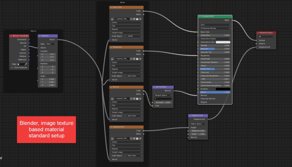Viewport: 292px width, 167px height.
Task: Toggle fake user shield in Roughness node
Action: 131,59
